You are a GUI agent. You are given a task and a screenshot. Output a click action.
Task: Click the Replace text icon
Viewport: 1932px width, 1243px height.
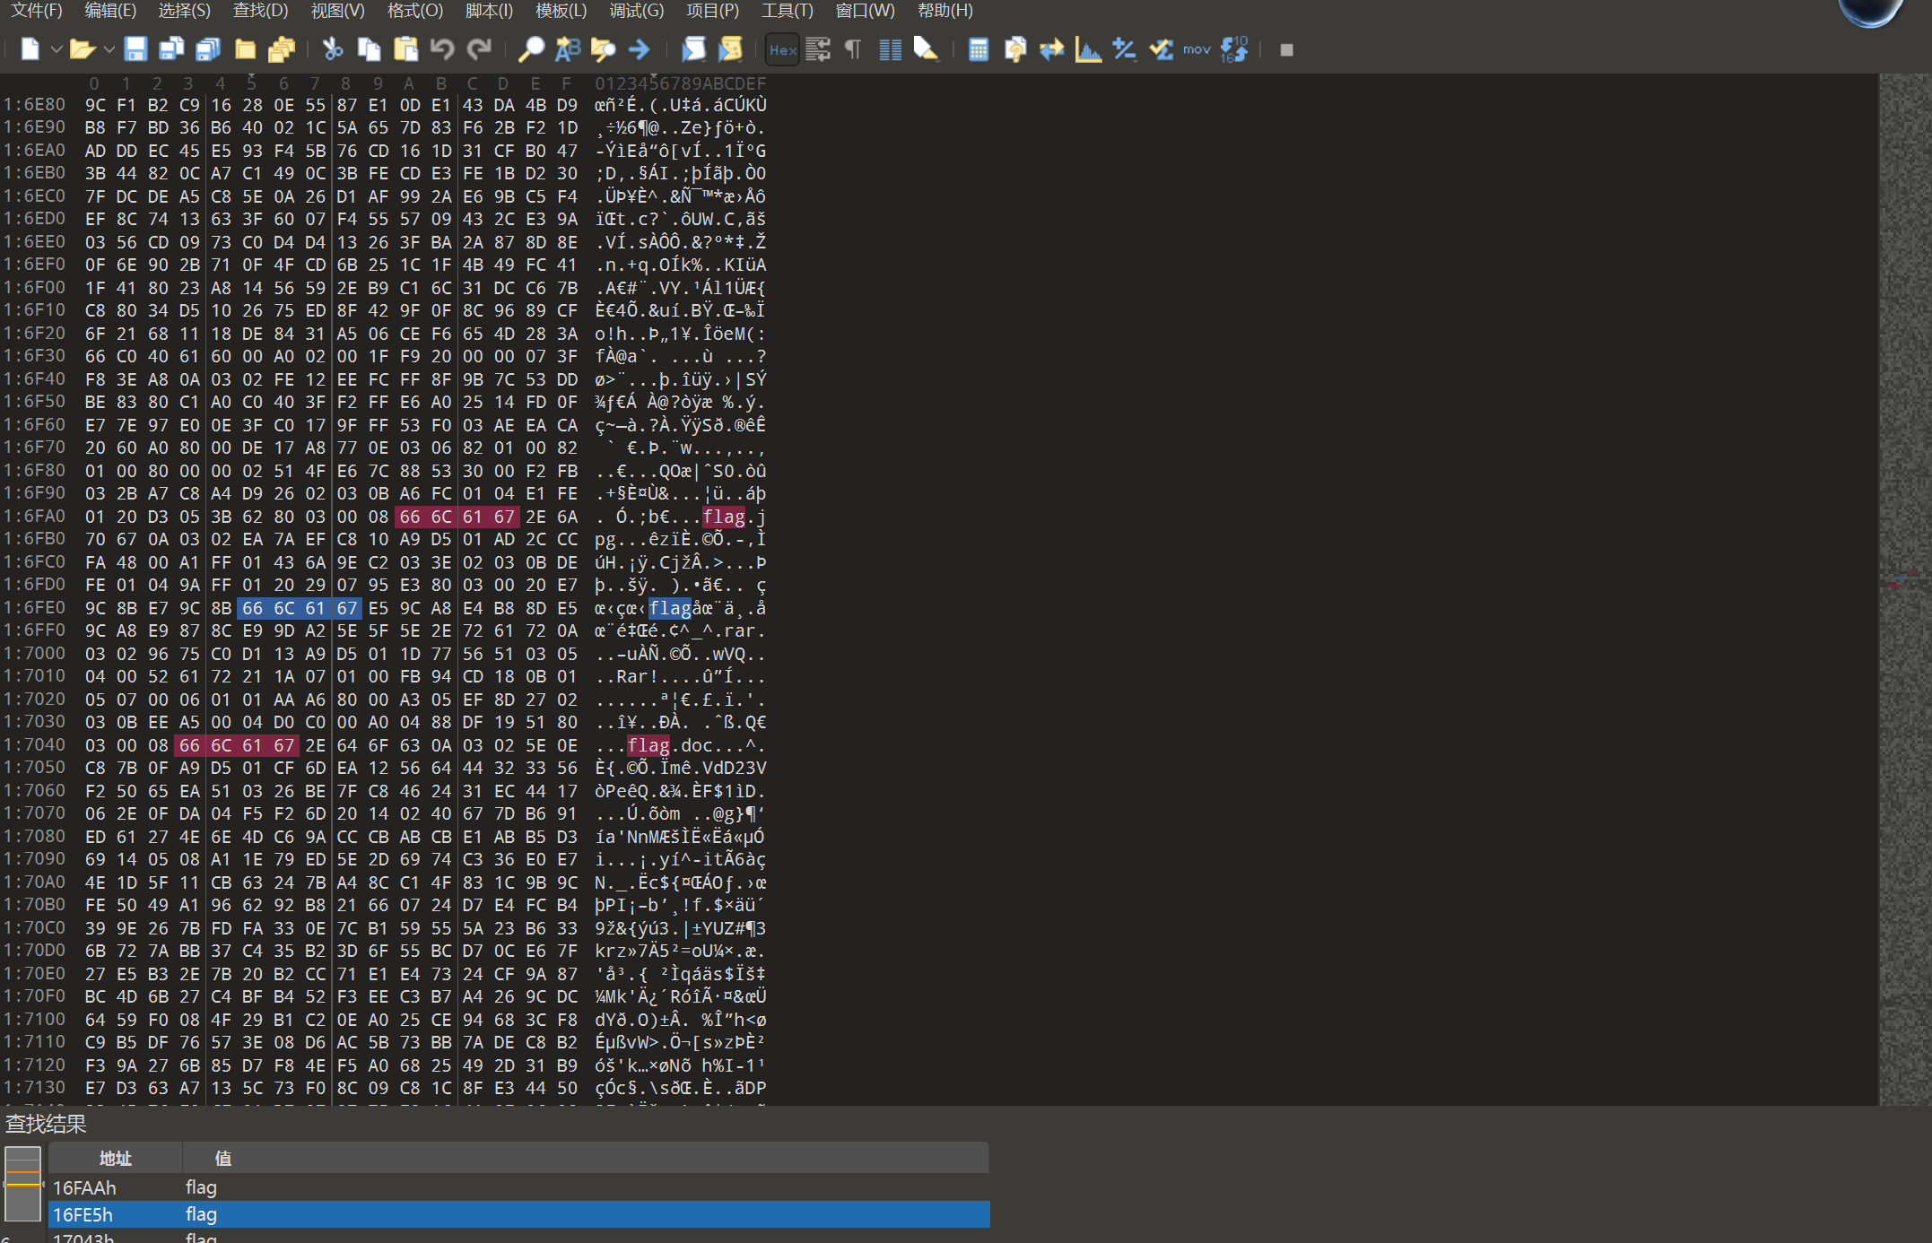568,49
